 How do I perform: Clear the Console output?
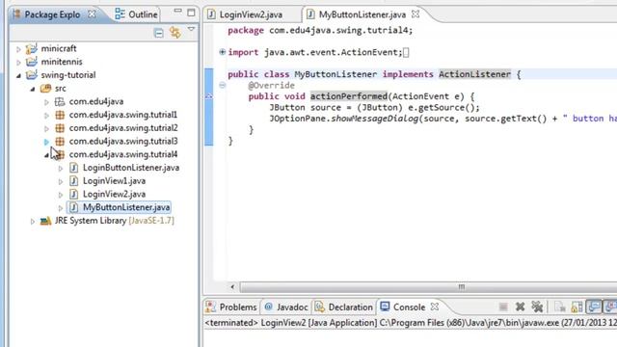click(x=559, y=307)
